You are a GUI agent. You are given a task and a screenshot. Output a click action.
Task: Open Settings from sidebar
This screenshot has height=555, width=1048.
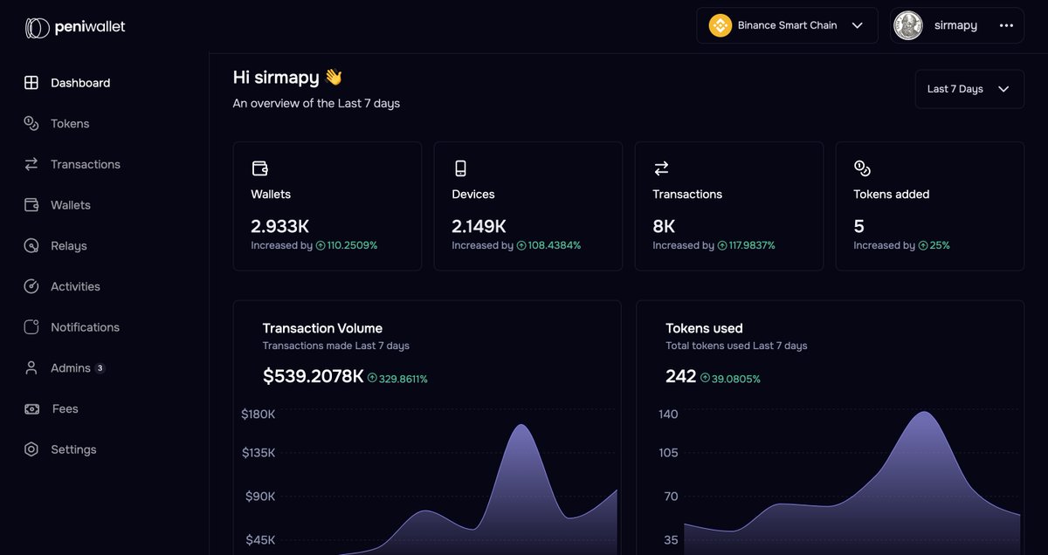pyautogui.click(x=73, y=449)
